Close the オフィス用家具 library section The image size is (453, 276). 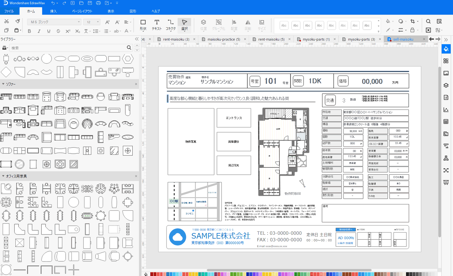[x=136, y=176]
